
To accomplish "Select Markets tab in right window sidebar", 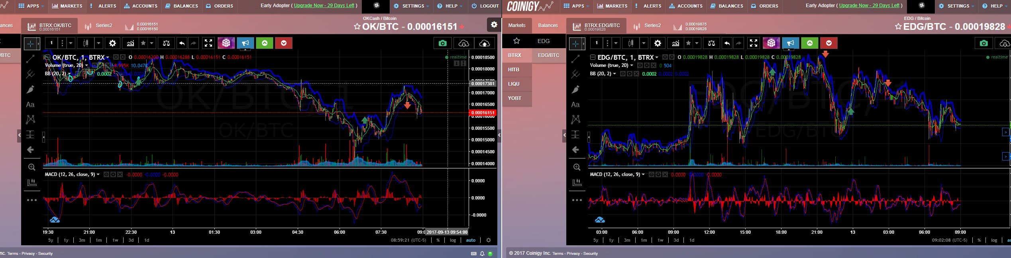I will tap(517, 25).
